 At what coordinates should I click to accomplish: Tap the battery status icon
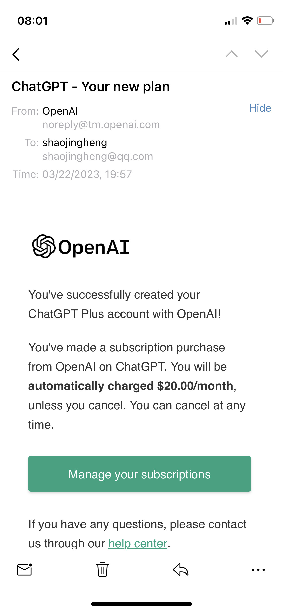click(265, 21)
